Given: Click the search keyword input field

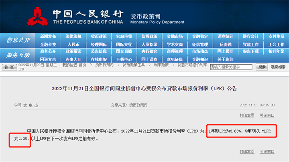Looking at the screenshot, I should 231,67.
